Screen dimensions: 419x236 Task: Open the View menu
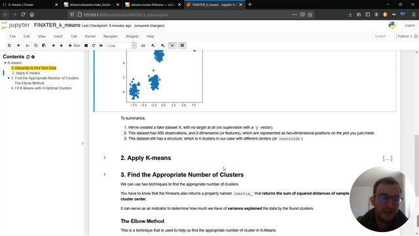tap(41, 37)
